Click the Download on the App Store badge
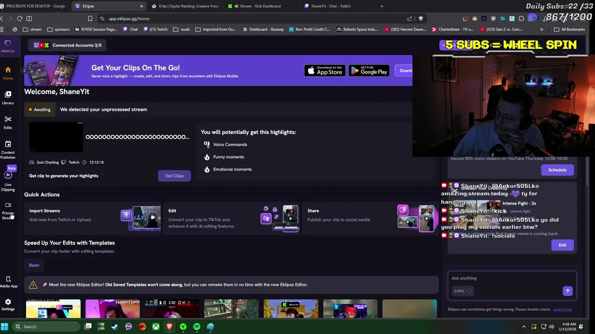595x334 pixels. point(324,71)
